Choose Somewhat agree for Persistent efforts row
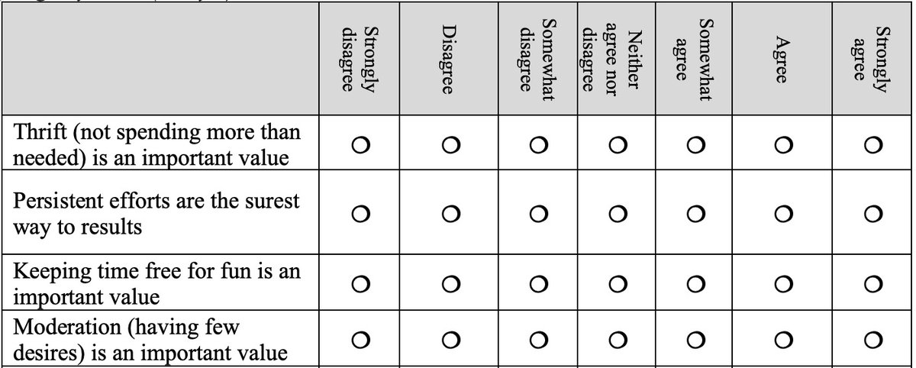Screen dimensions: 916x368 (x=695, y=215)
